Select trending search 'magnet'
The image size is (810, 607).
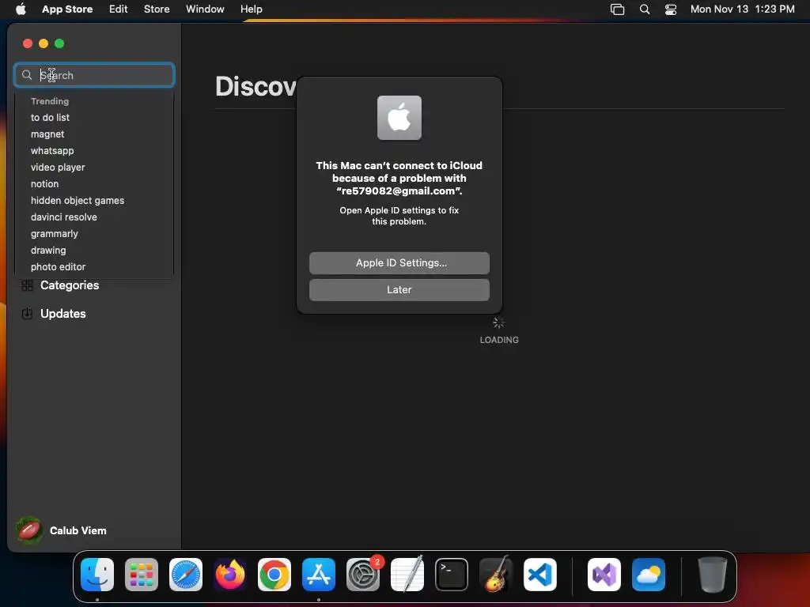coord(47,134)
